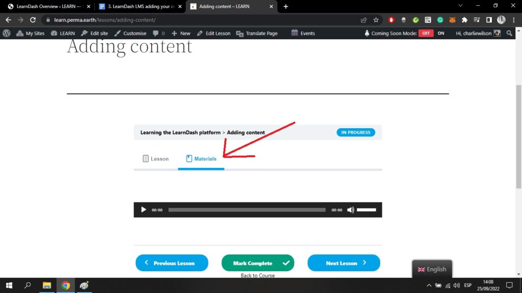Play the audio with the play button
The height and width of the screenshot is (293, 522).
coord(143,210)
